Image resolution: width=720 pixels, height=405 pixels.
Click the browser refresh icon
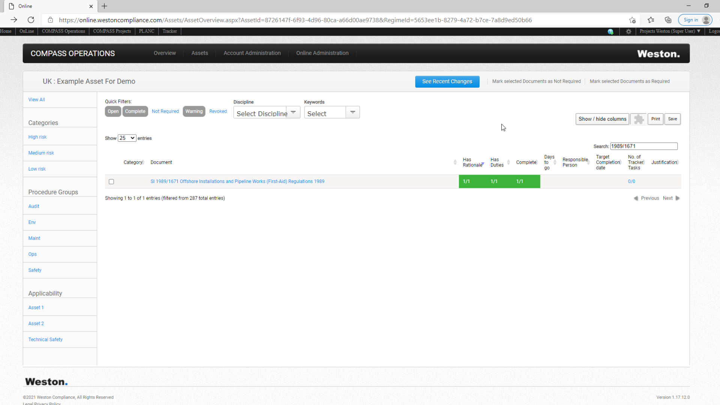31,20
